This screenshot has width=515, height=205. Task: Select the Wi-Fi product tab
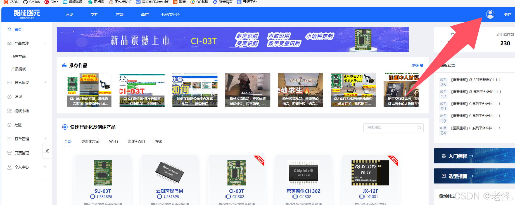(x=113, y=141)
